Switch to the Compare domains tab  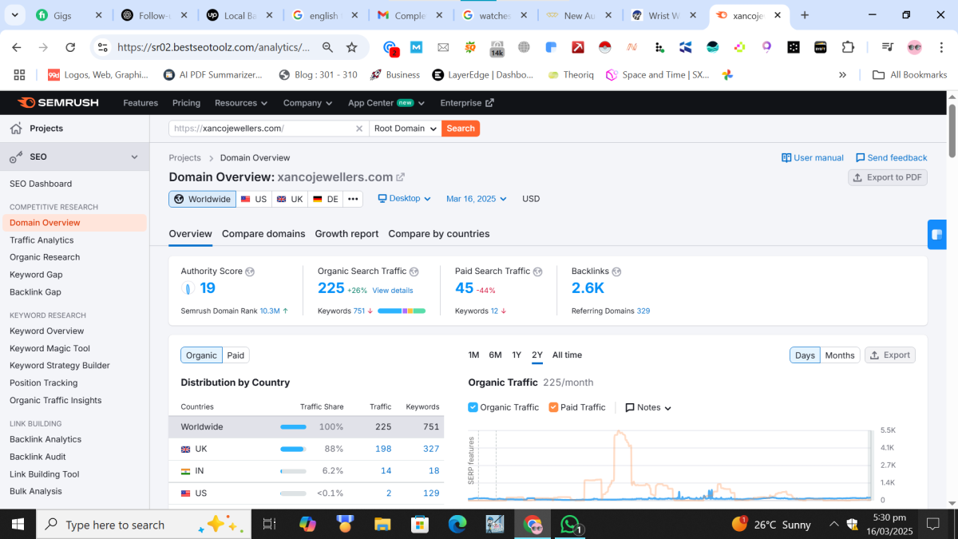coord(263,234)
